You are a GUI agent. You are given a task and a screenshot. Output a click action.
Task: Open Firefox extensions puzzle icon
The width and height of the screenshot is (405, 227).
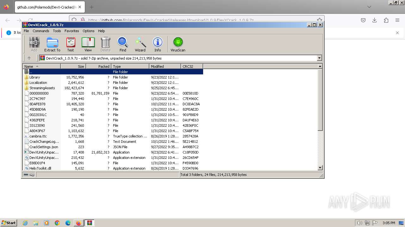tap(386, 20)
